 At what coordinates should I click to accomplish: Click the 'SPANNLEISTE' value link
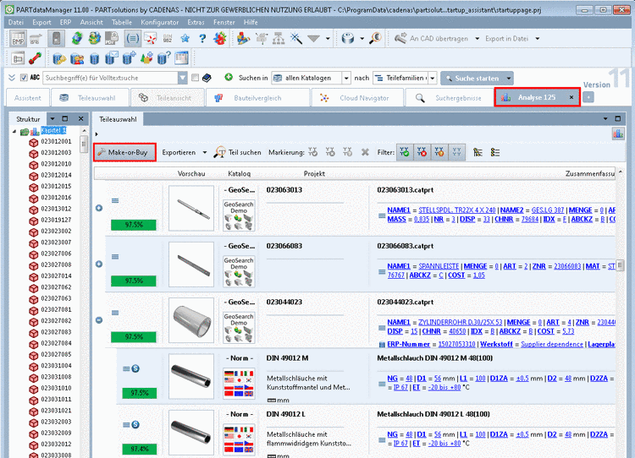tap(439, 266)
